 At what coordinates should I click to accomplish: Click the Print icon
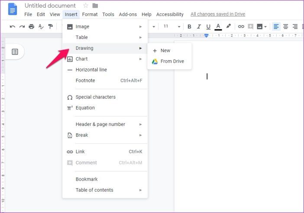[32, 26]
